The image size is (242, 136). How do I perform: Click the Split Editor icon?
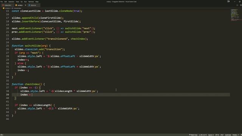pos(240,5)
